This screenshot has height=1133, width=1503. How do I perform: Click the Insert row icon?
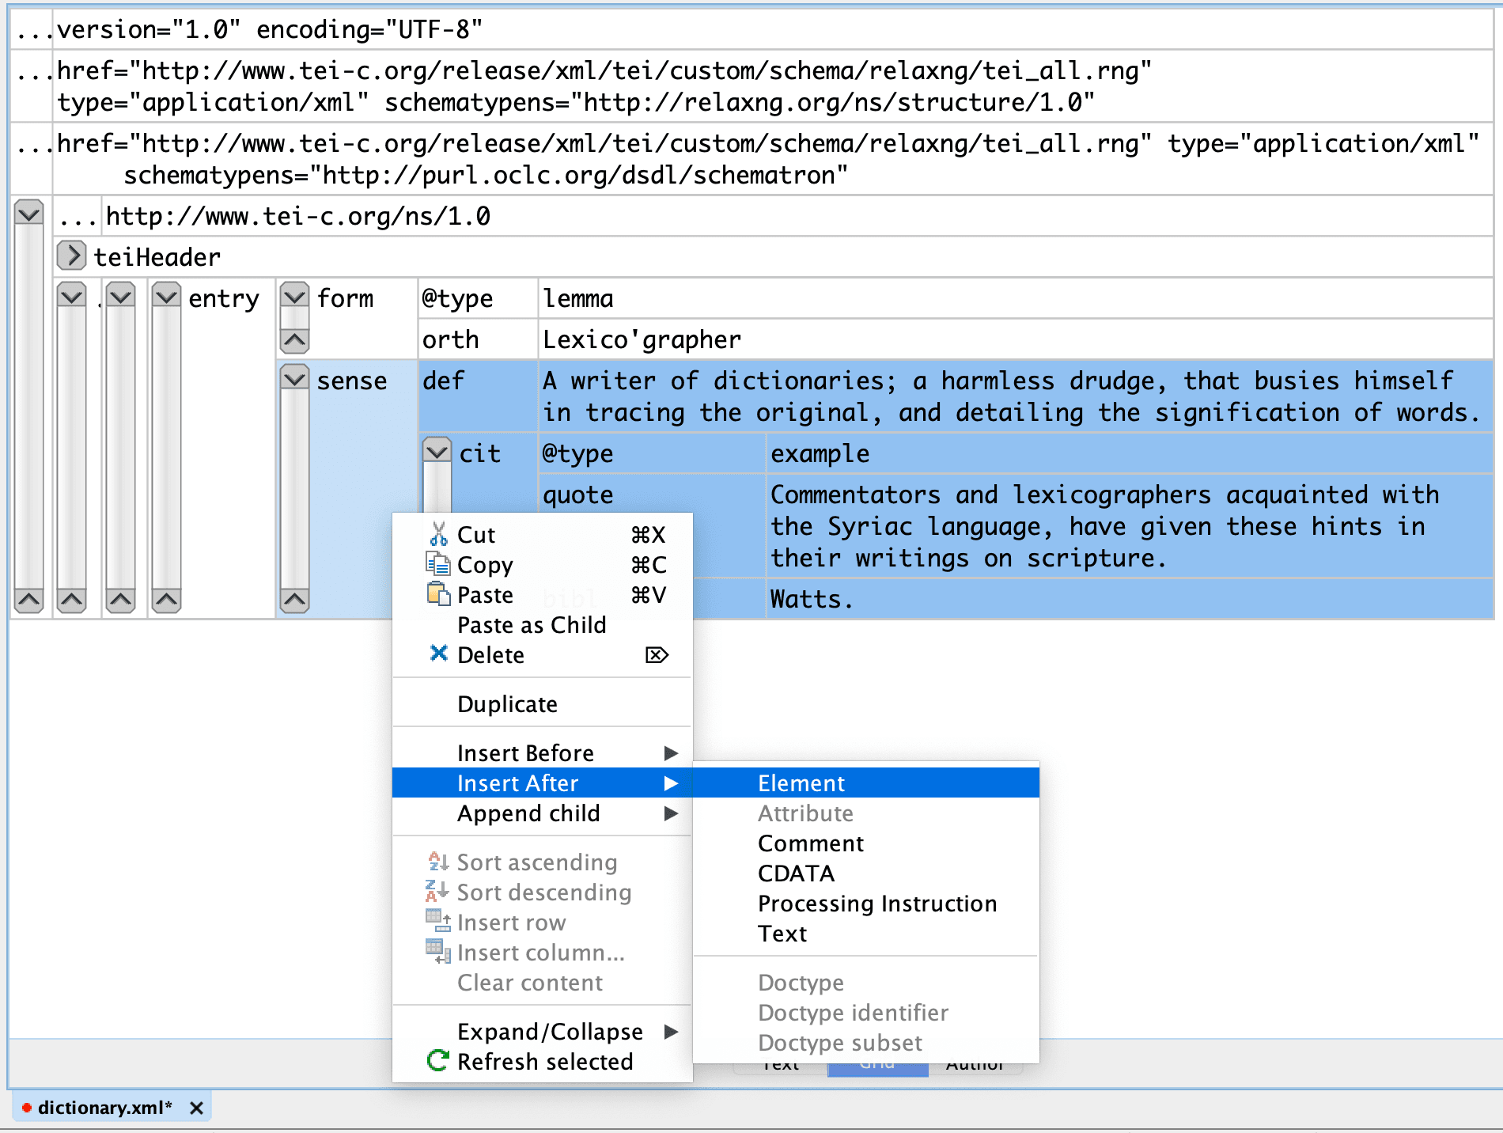438,922
